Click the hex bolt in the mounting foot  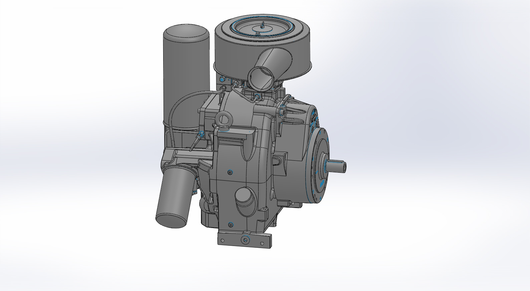[246, 240]
